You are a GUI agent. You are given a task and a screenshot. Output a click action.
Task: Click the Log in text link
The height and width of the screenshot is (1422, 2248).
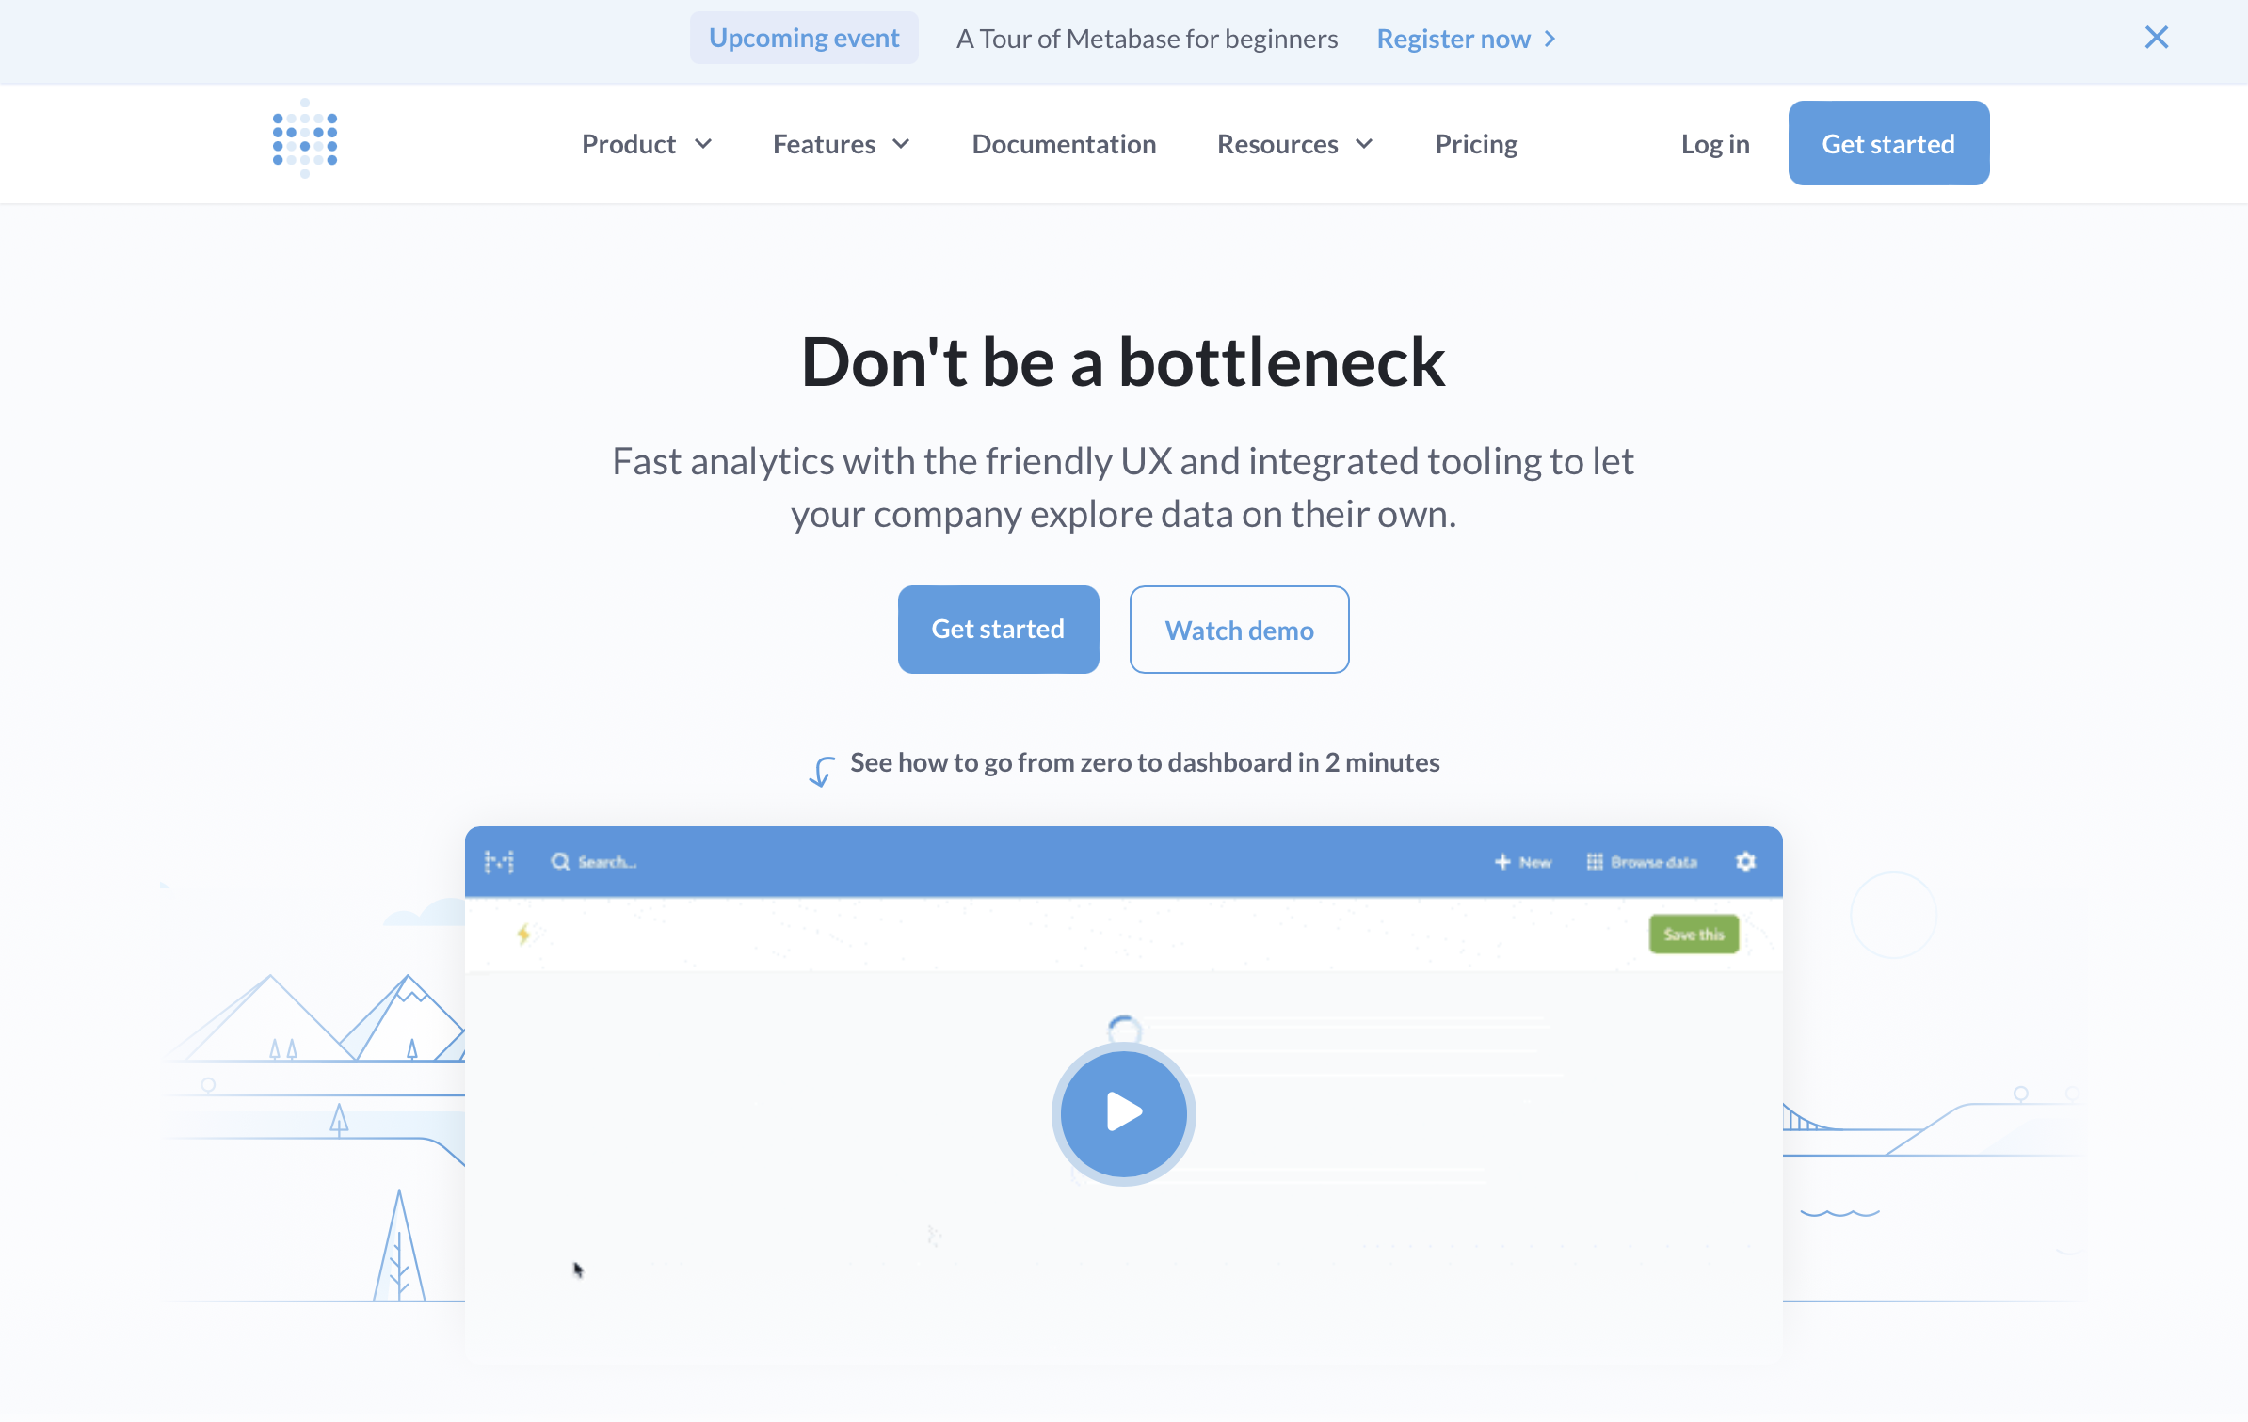pos(1714,144)
